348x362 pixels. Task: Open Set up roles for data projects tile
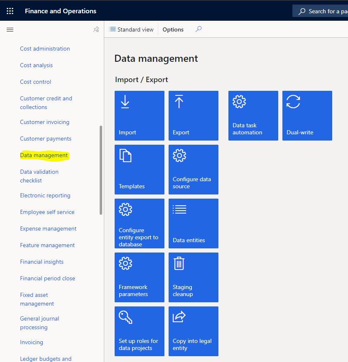click(140, 331)
